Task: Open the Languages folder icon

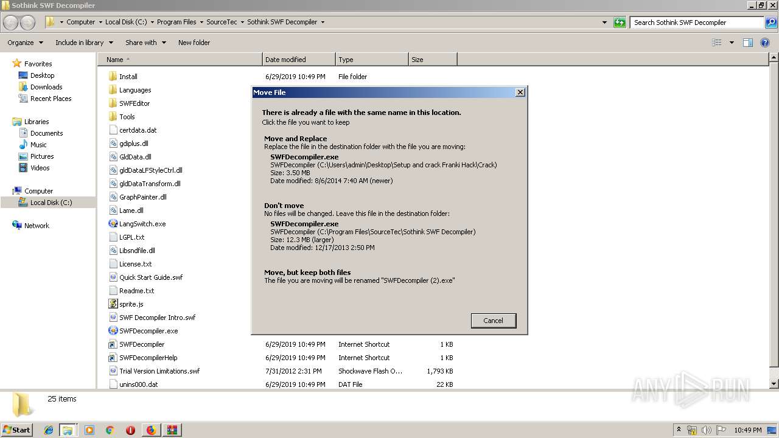Action: point(113,90)
